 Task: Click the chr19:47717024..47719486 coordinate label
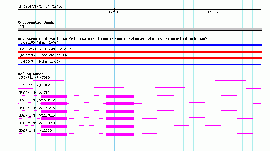pyautogui.click(x=40, y=6)
